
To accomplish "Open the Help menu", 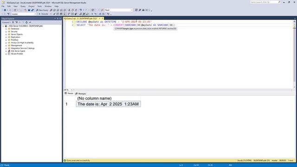I will pyautogui.click(x=57, y=6).
